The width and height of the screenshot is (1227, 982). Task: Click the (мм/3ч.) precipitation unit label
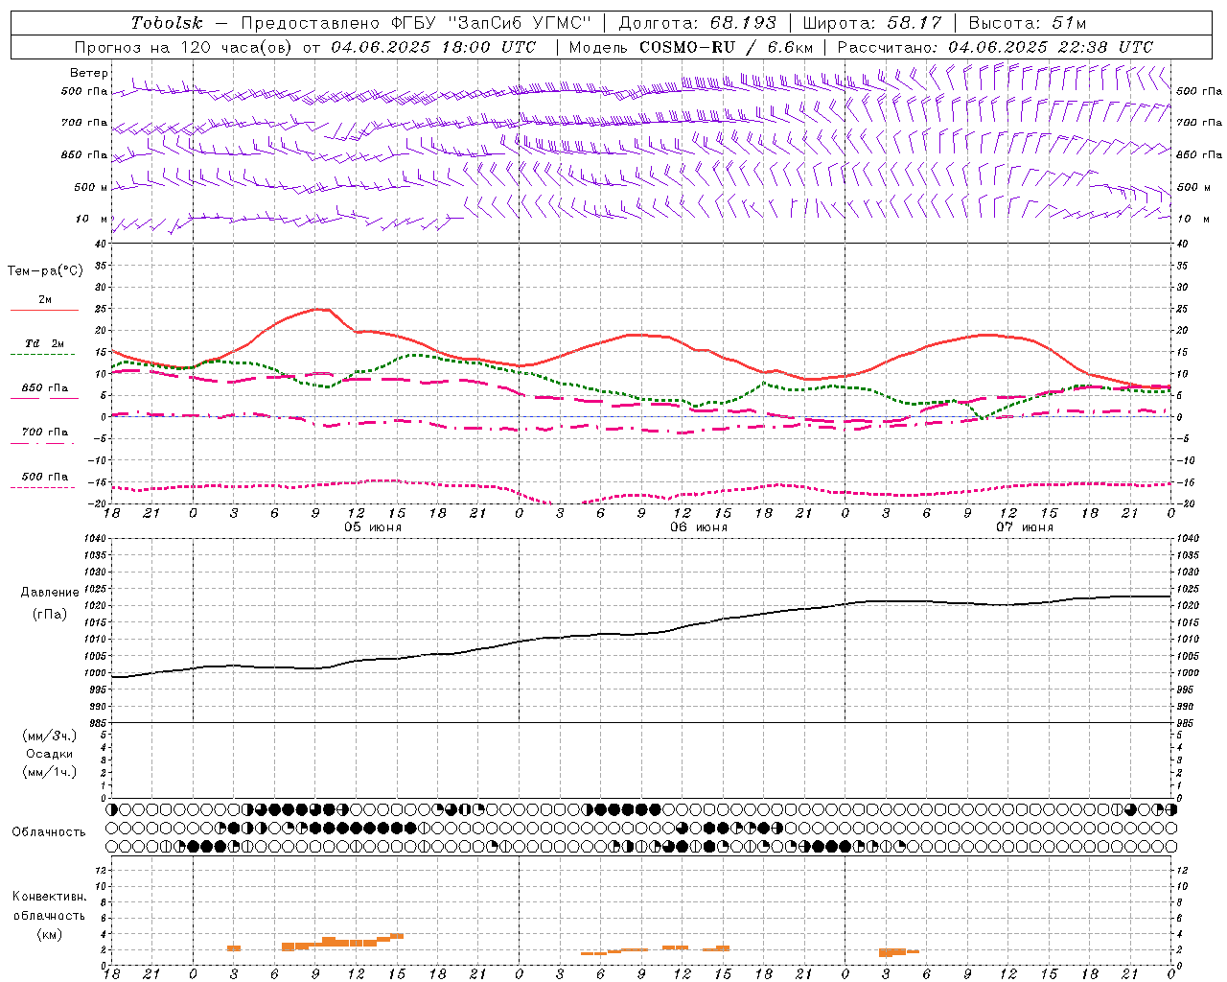(49, 736)
